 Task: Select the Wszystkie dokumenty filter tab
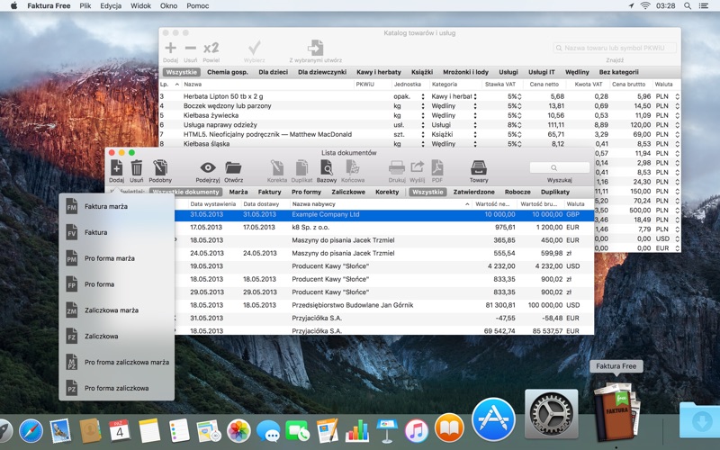[x=185, y=192]
